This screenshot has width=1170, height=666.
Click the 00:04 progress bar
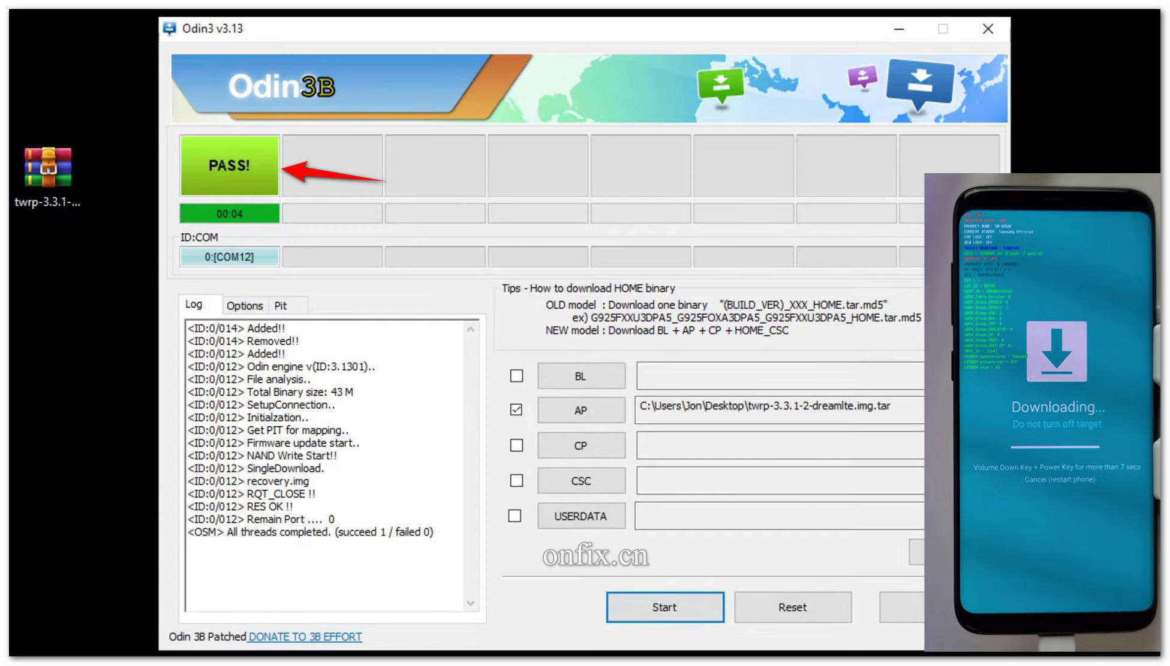point(230,213)
